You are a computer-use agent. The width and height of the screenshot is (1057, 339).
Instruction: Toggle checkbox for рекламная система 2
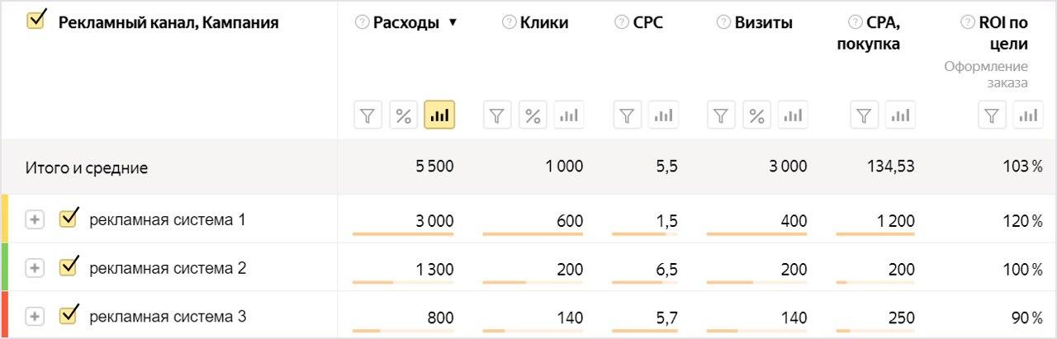[x=69, y=266]
